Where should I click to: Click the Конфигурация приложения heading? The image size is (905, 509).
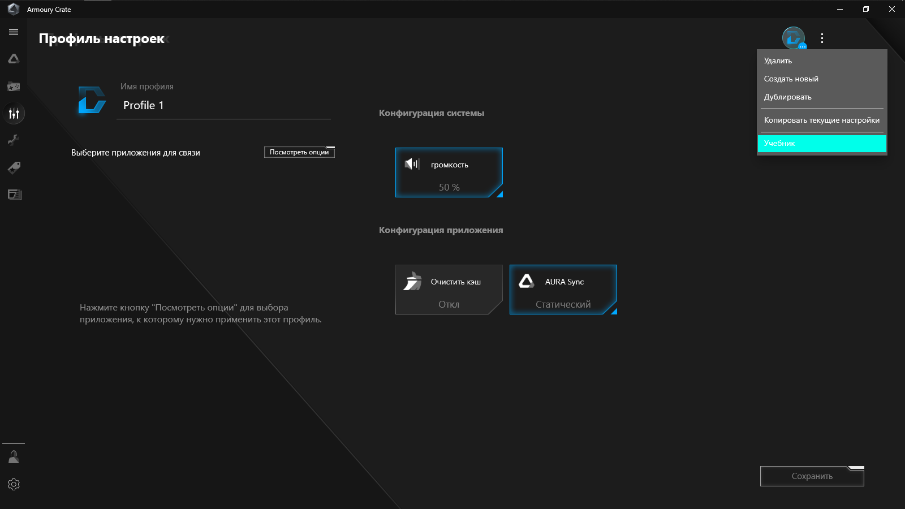441,230
